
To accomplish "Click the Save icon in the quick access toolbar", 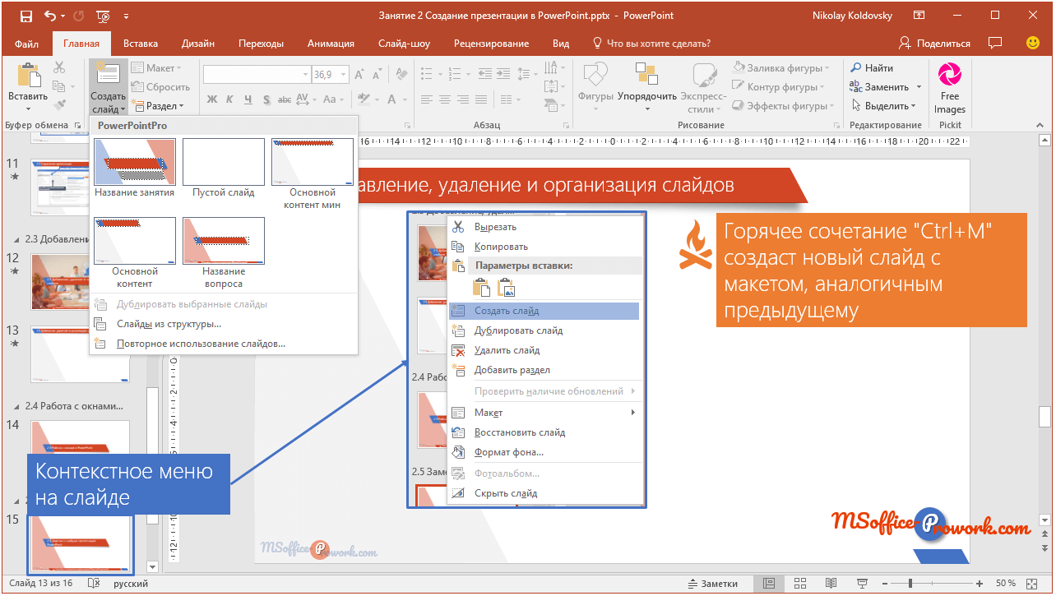I will (25, 16).
